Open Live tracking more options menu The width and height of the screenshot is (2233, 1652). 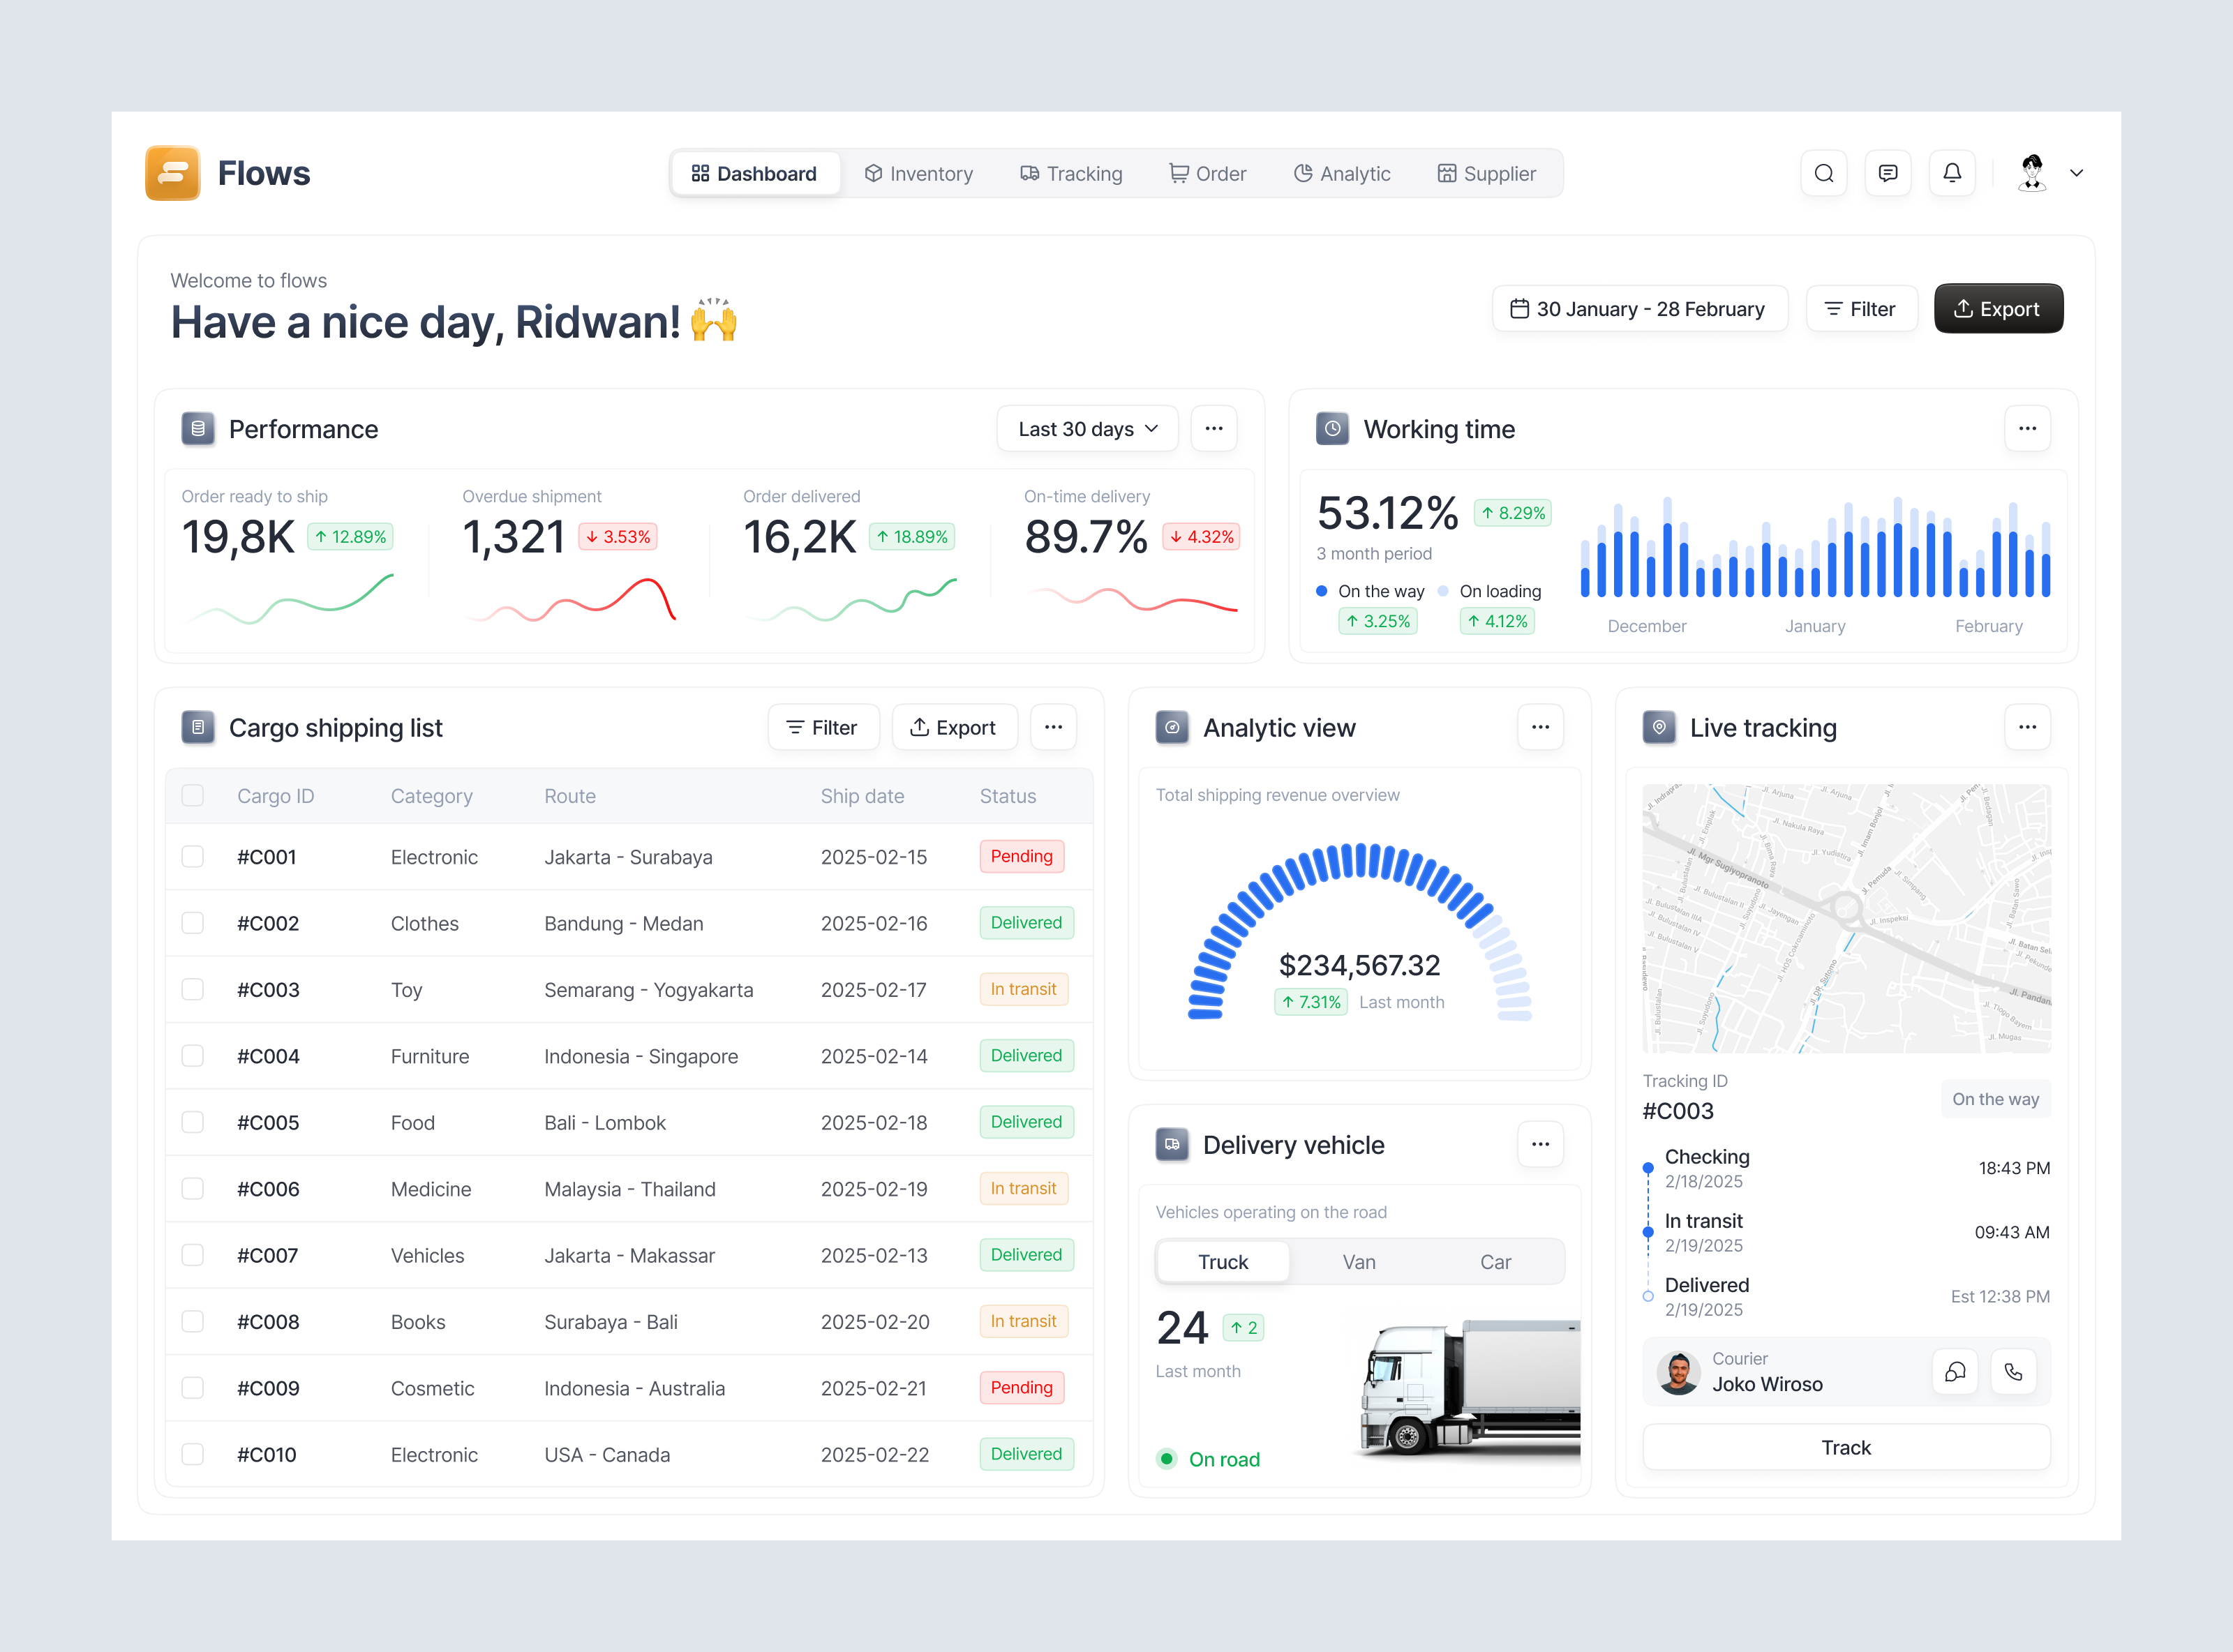pos(2027,727)
